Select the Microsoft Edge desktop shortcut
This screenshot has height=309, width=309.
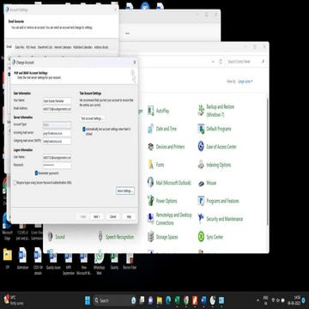pyautogui.click(x=7, y=225)
